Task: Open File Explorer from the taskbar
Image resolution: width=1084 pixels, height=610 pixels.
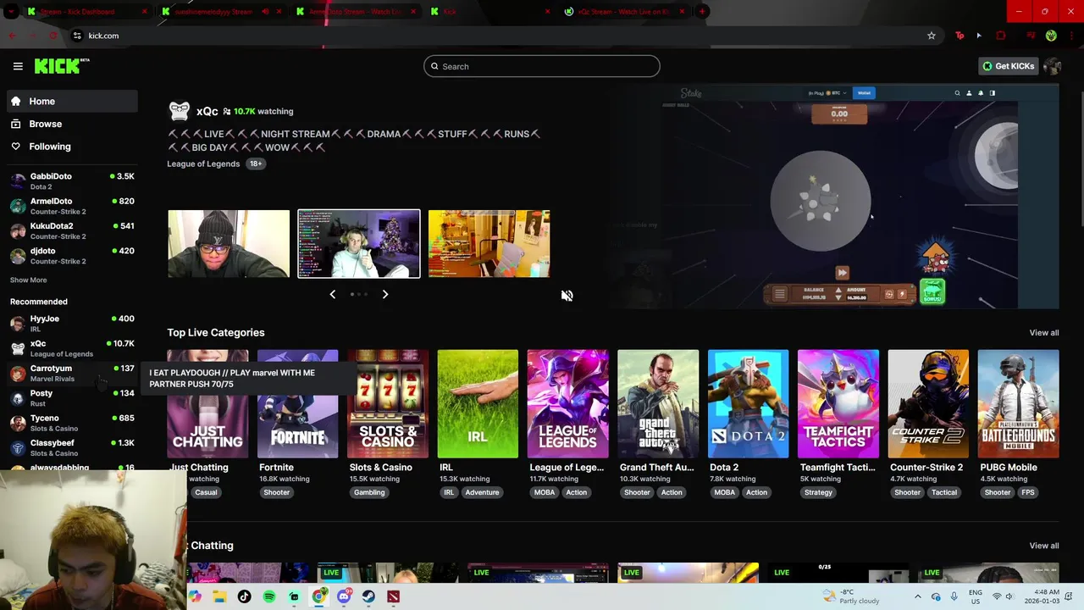Action: (219, 596)
